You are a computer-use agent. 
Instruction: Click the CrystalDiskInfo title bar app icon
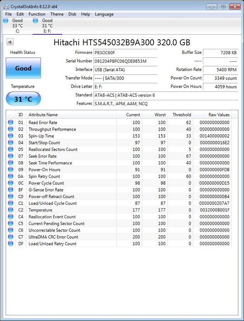pyautogui.click(x=6, y=6)
